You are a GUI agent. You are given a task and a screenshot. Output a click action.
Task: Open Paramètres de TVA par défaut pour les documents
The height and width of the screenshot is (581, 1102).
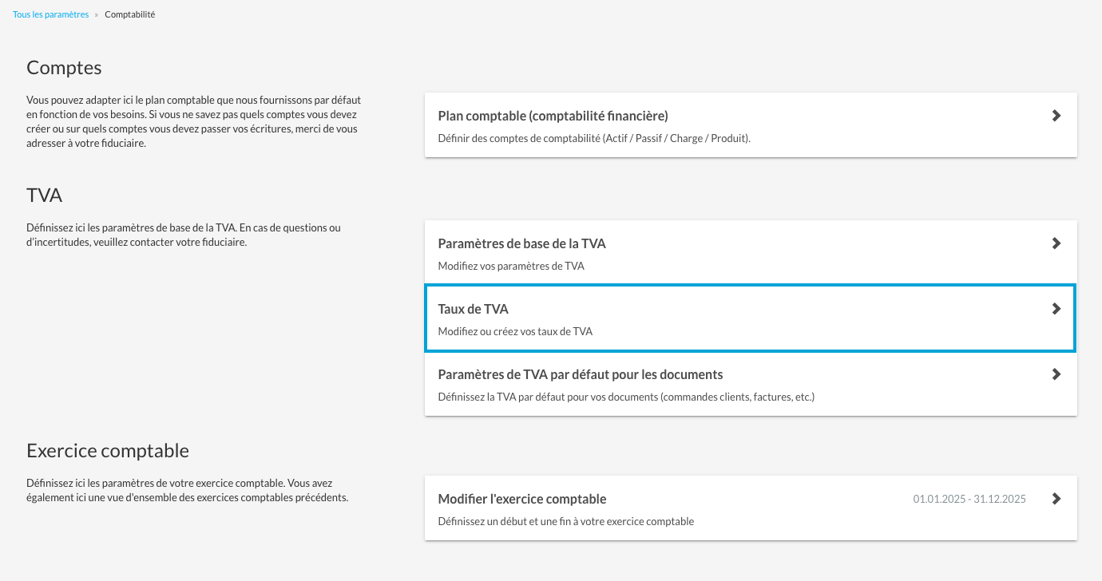(x=580, y=374)
